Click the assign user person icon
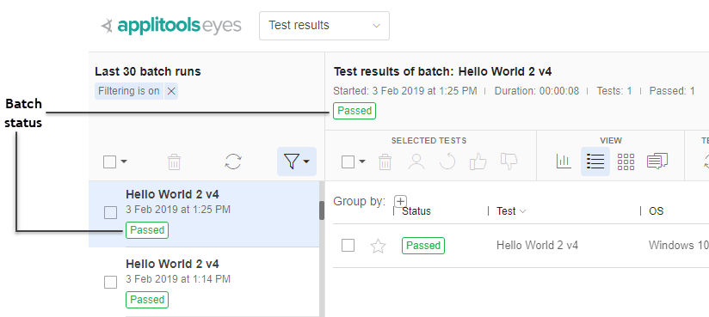Image resolution: width=709 pixels, height=317 pixels. click(x=416, y=162)
